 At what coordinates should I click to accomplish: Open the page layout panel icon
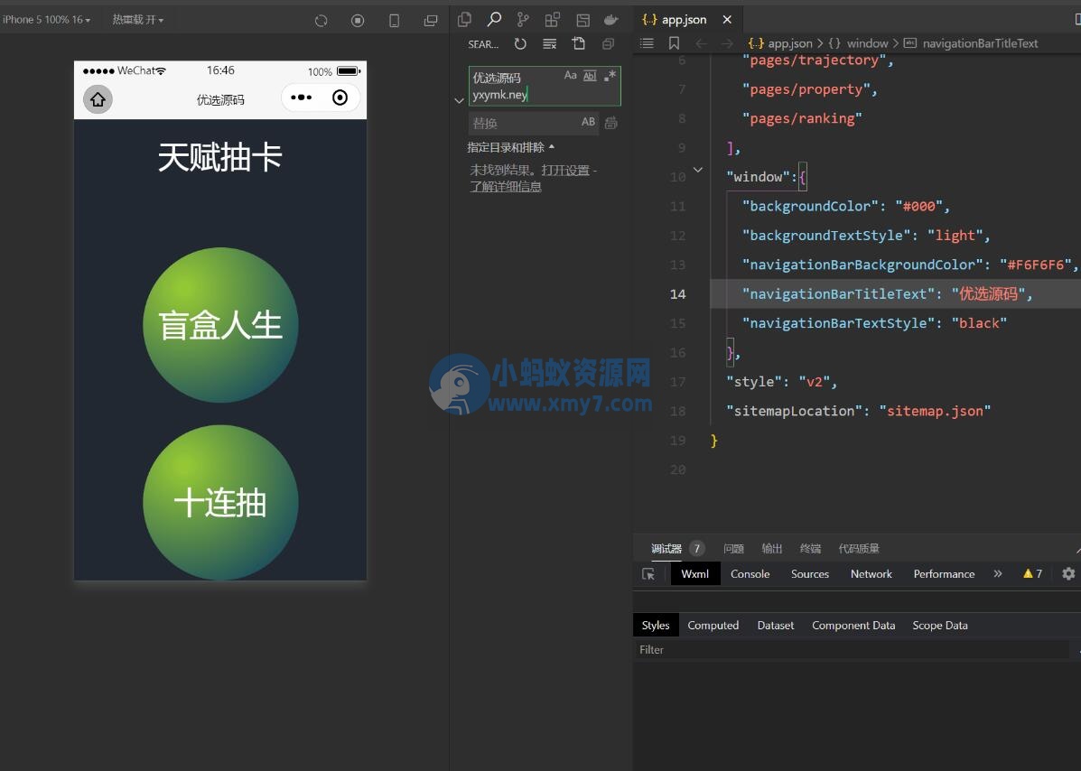tap(582, 21)
